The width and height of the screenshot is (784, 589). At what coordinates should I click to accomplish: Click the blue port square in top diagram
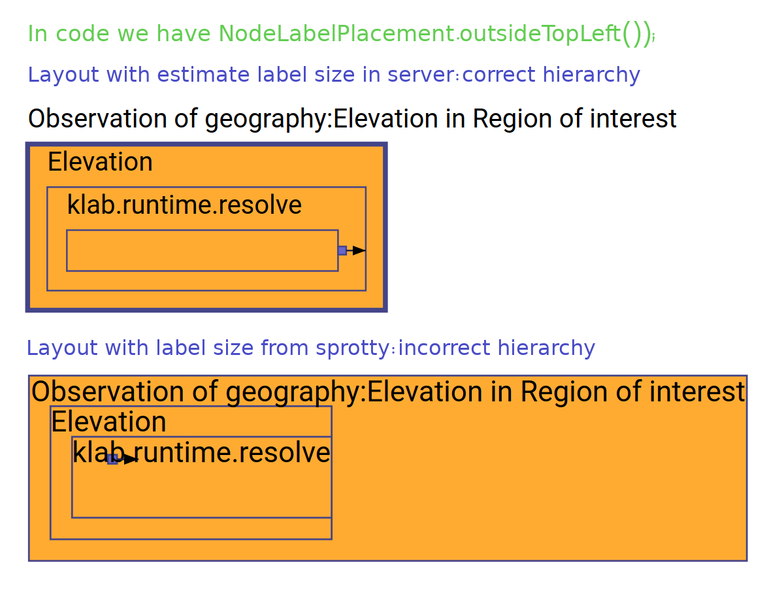click(x=342, y=250)
